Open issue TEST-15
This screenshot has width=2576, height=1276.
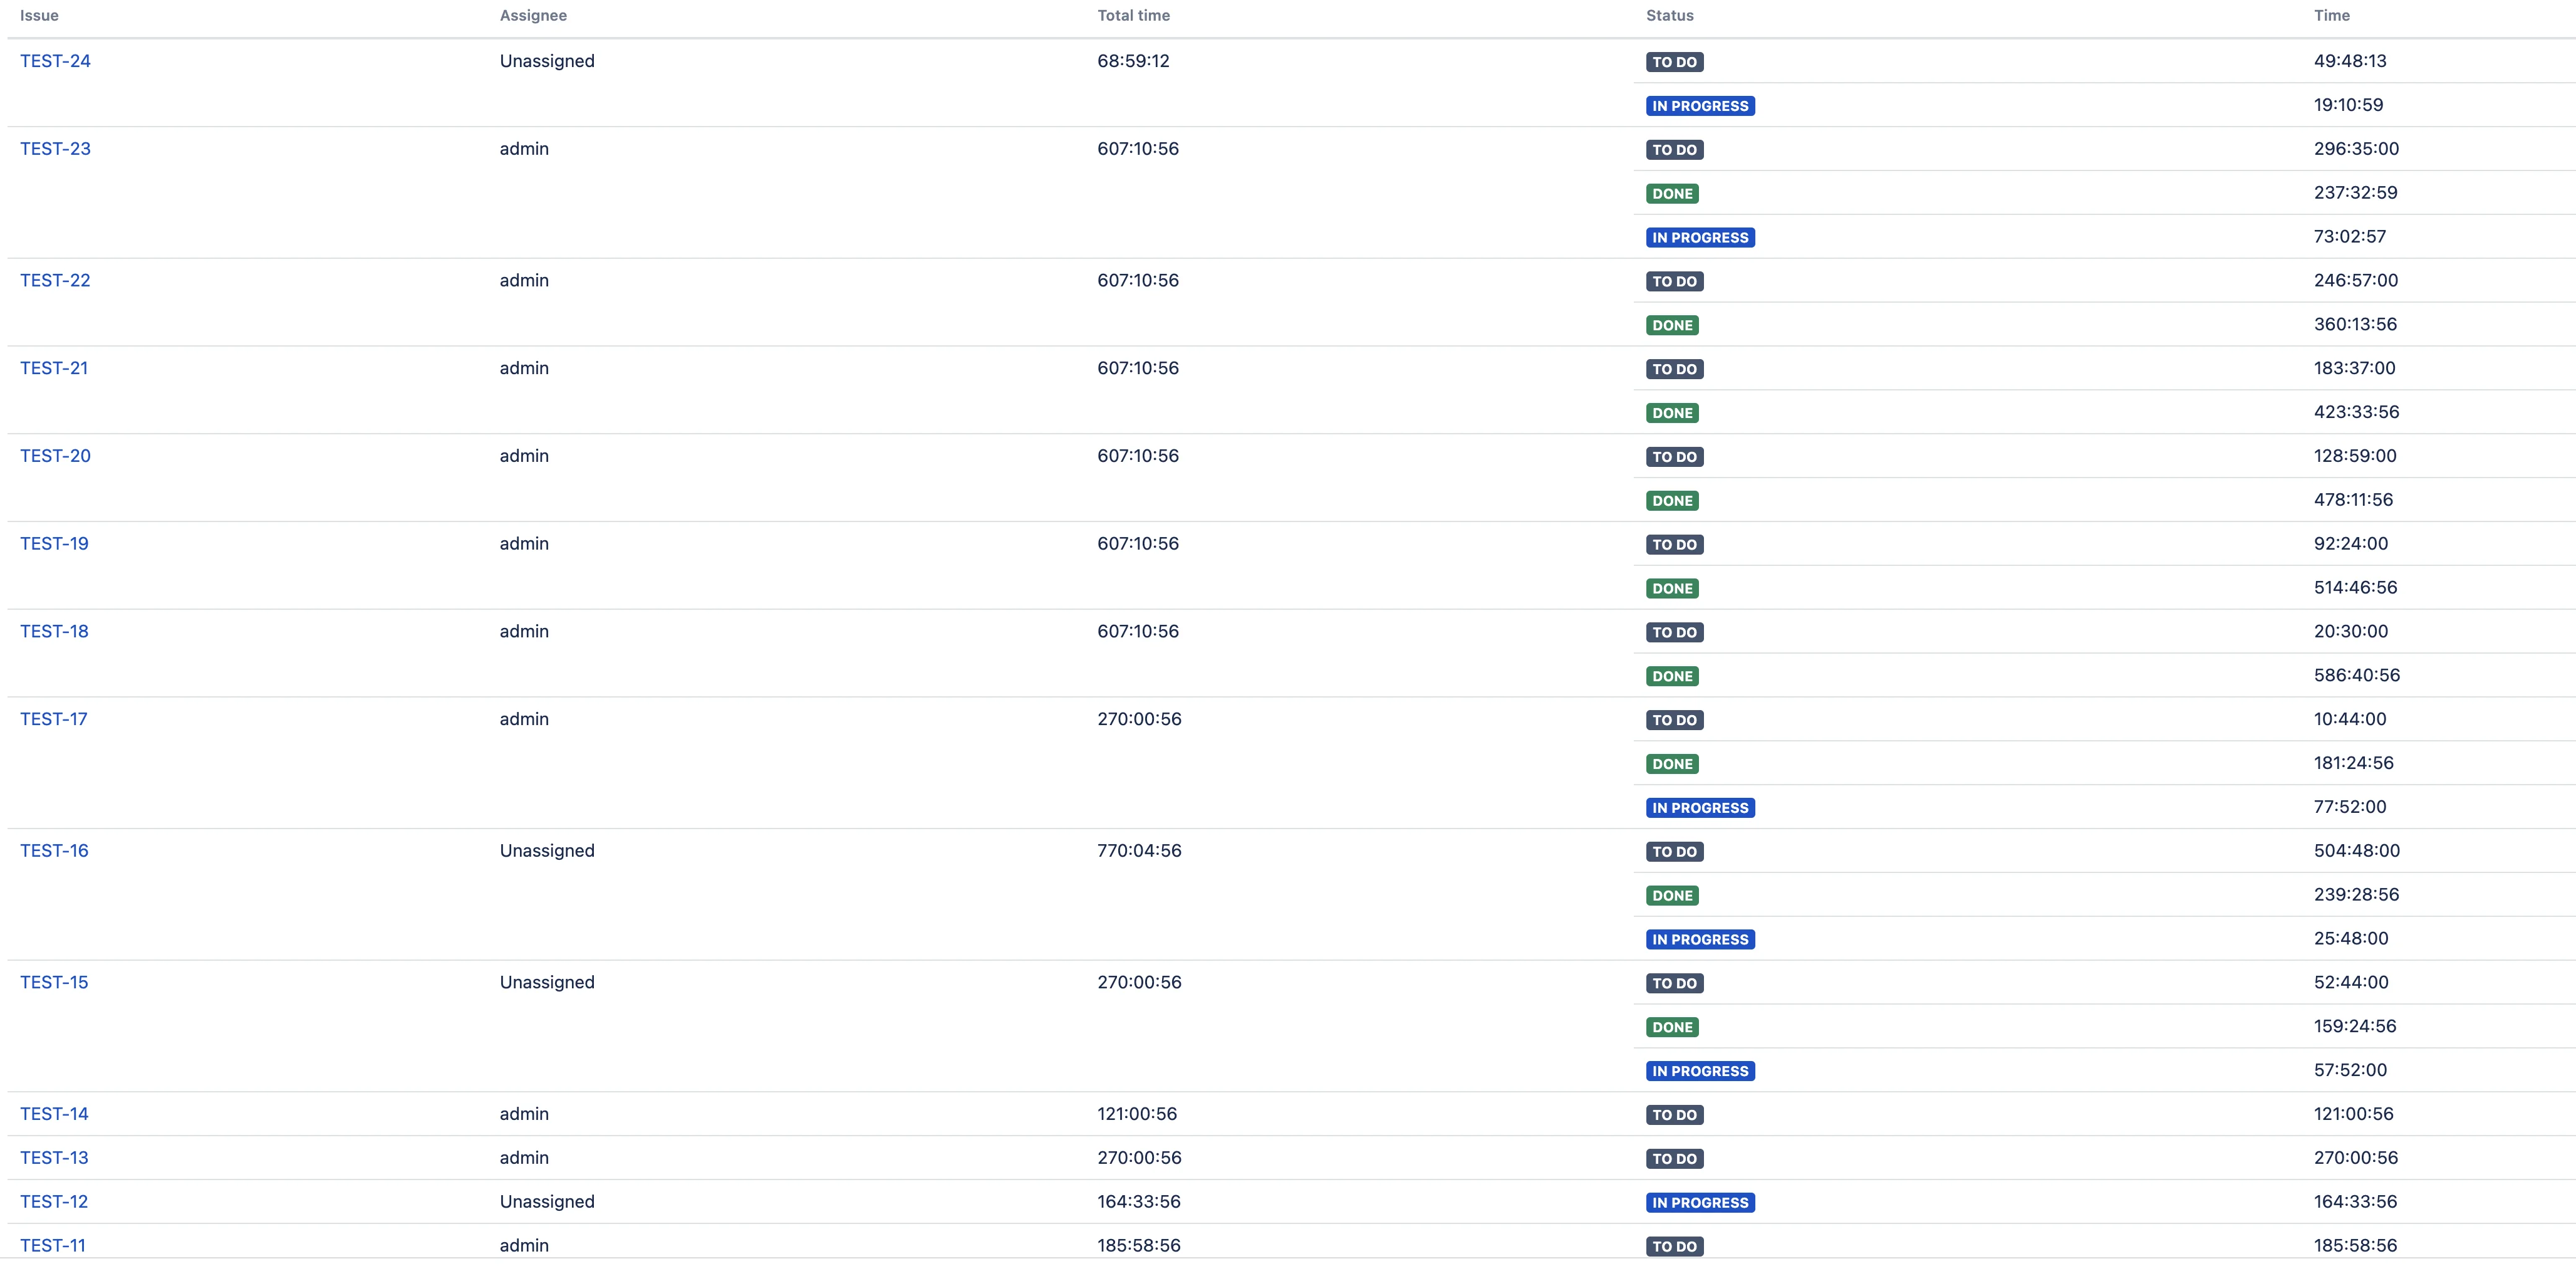(x=54, y=983)
